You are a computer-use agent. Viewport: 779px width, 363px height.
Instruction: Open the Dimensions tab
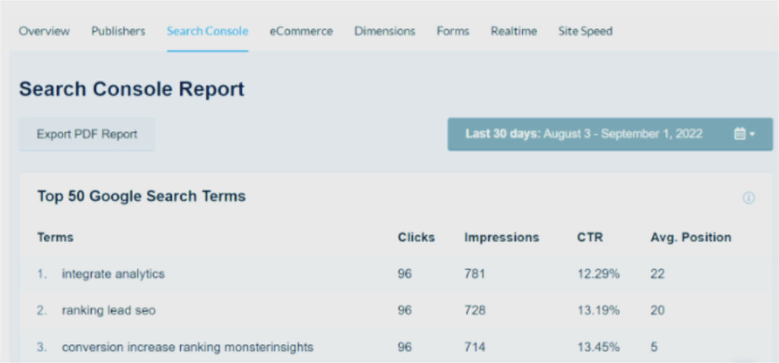click(x=384, y=31)
